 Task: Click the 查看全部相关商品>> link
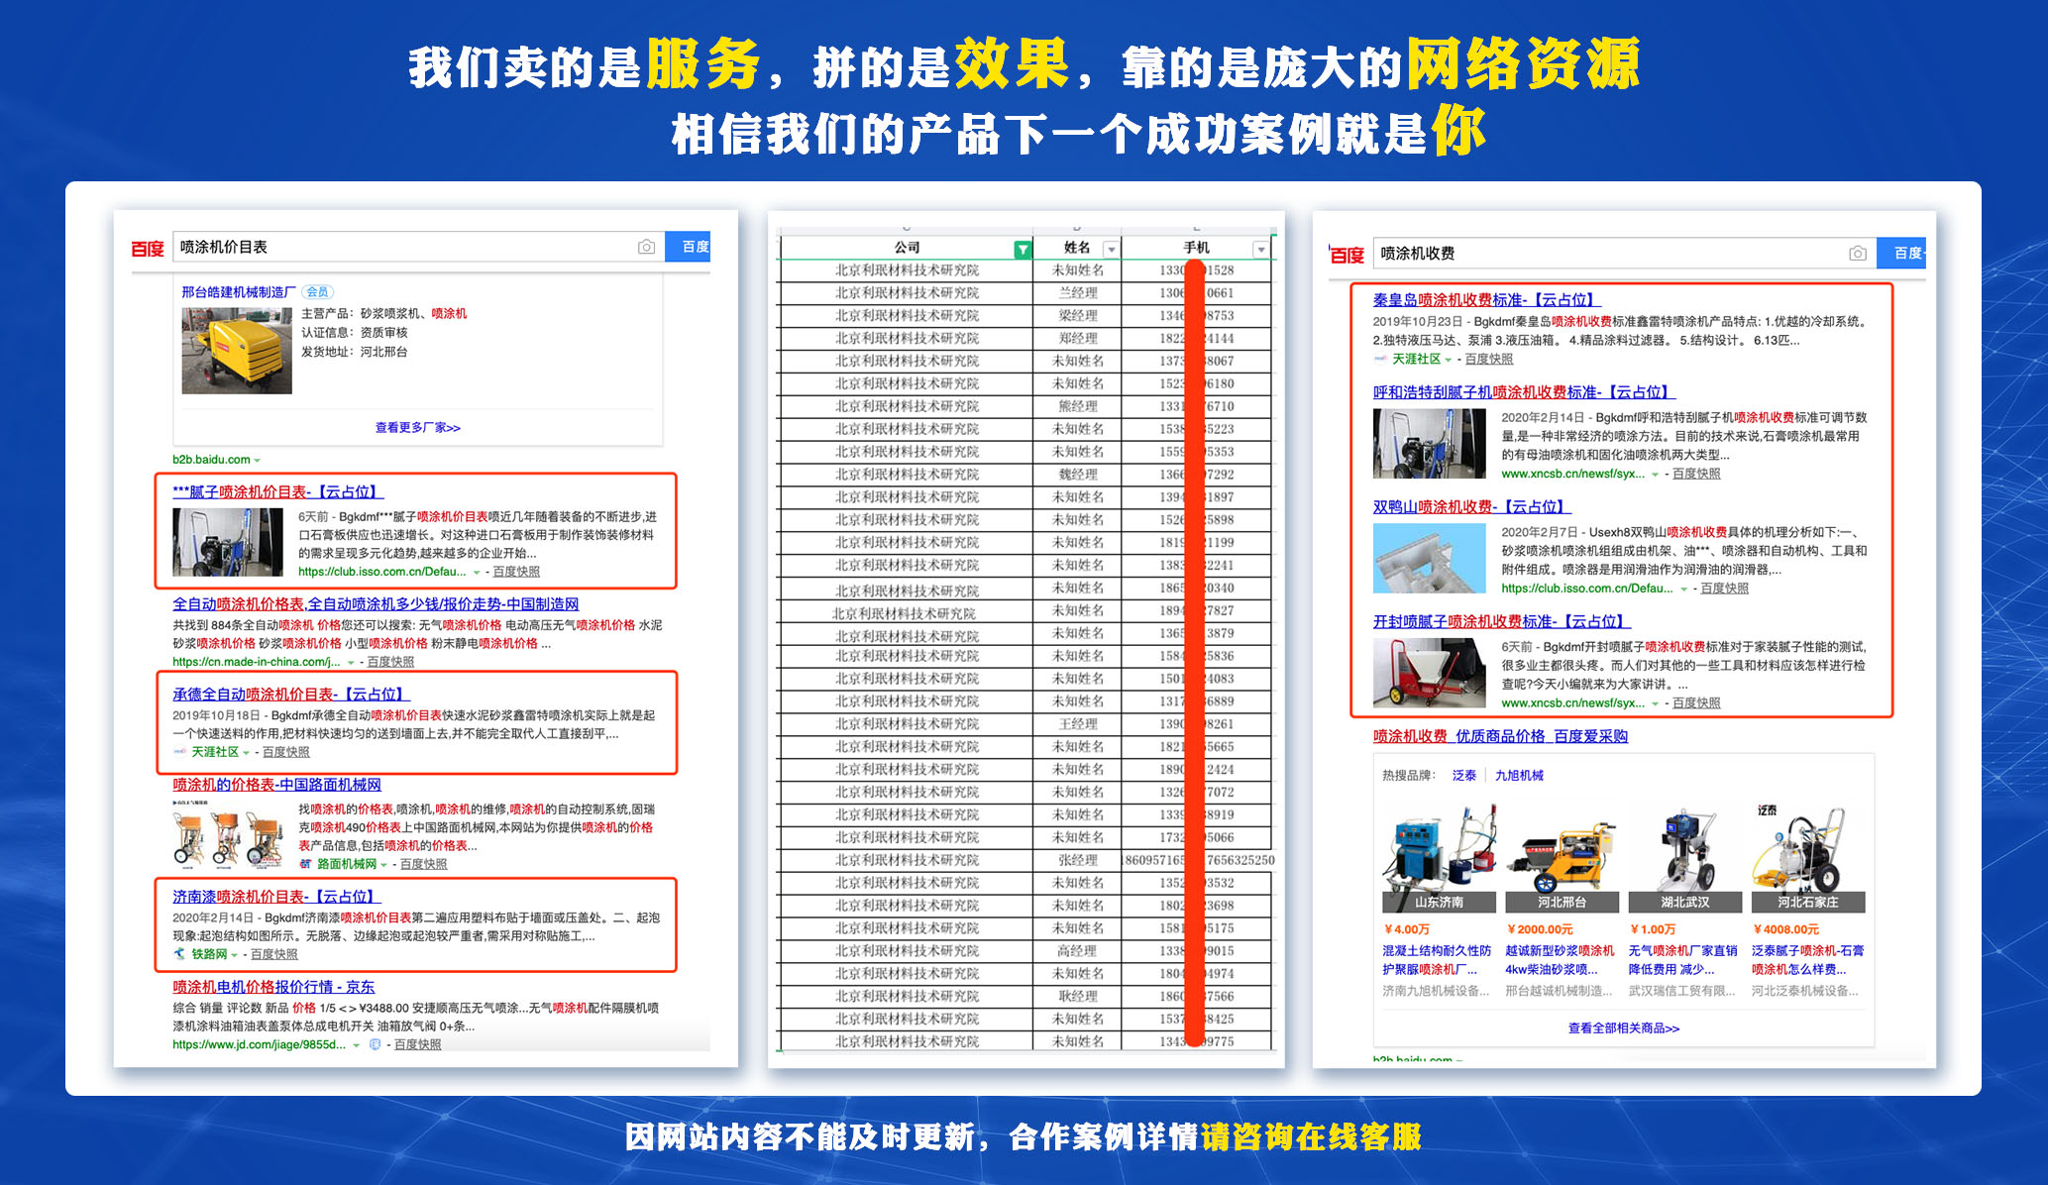[1623, 1028]
